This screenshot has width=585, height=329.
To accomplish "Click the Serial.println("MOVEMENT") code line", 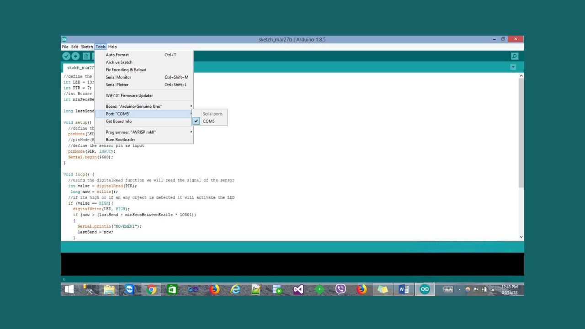I will (x=110, y=226).
